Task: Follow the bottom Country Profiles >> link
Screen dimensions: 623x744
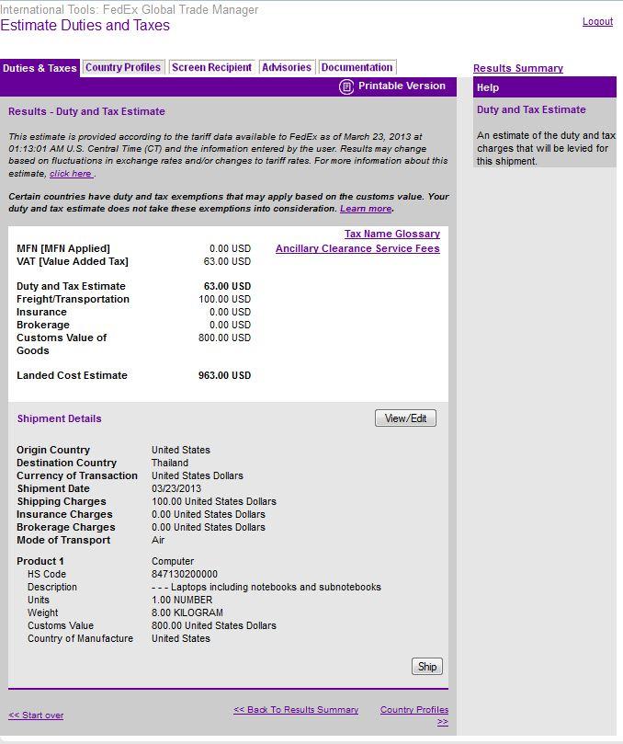Action: click(x=414, y=715)
